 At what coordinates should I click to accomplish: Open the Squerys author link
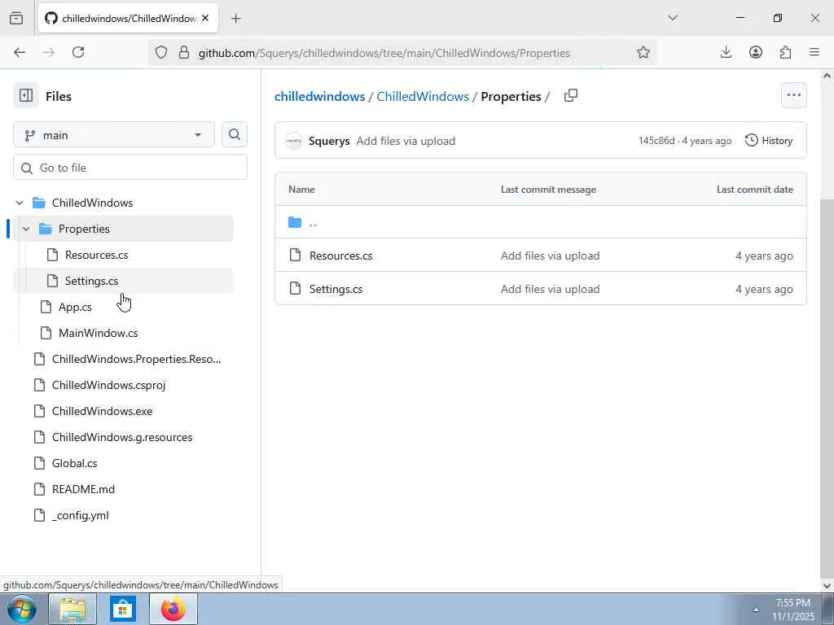click(x=329, y=141)
